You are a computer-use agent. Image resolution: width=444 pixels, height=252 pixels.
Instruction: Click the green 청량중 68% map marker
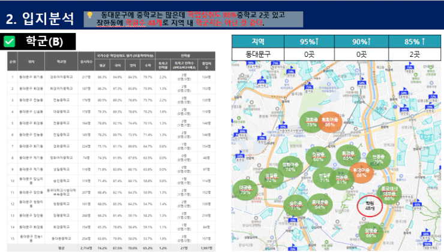318,157
